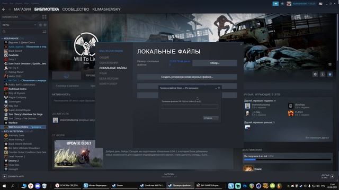Open the БИБЛИОТЕКА library tab
The width and height of the screenshot is (339, 190).
47,9
